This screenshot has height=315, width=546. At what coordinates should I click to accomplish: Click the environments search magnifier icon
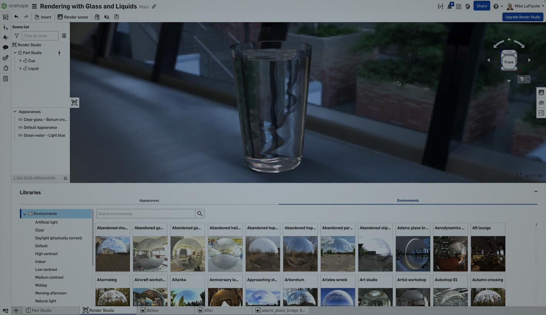coord(200,213)
